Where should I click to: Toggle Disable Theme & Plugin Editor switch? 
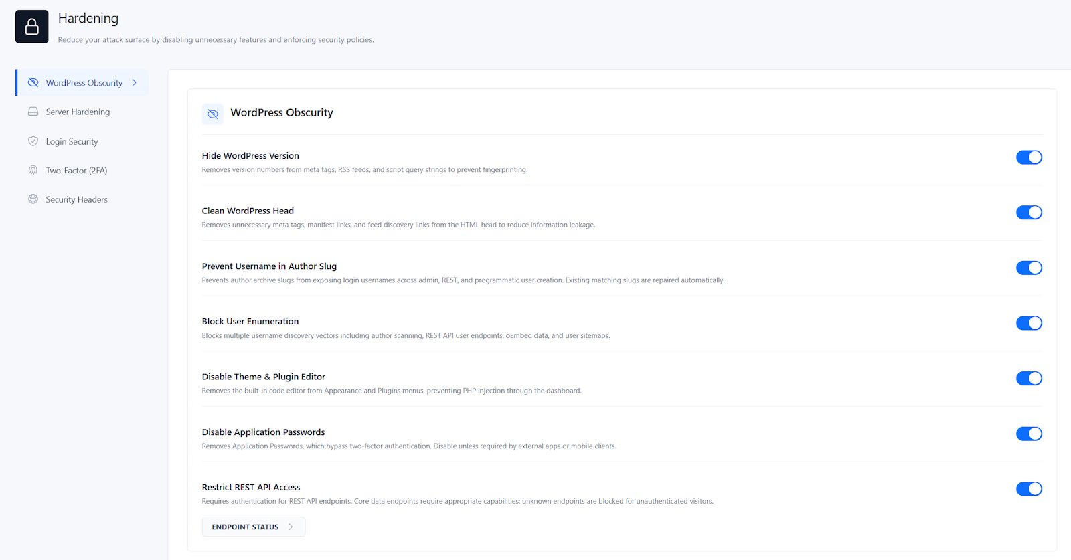pos(1029,379)
